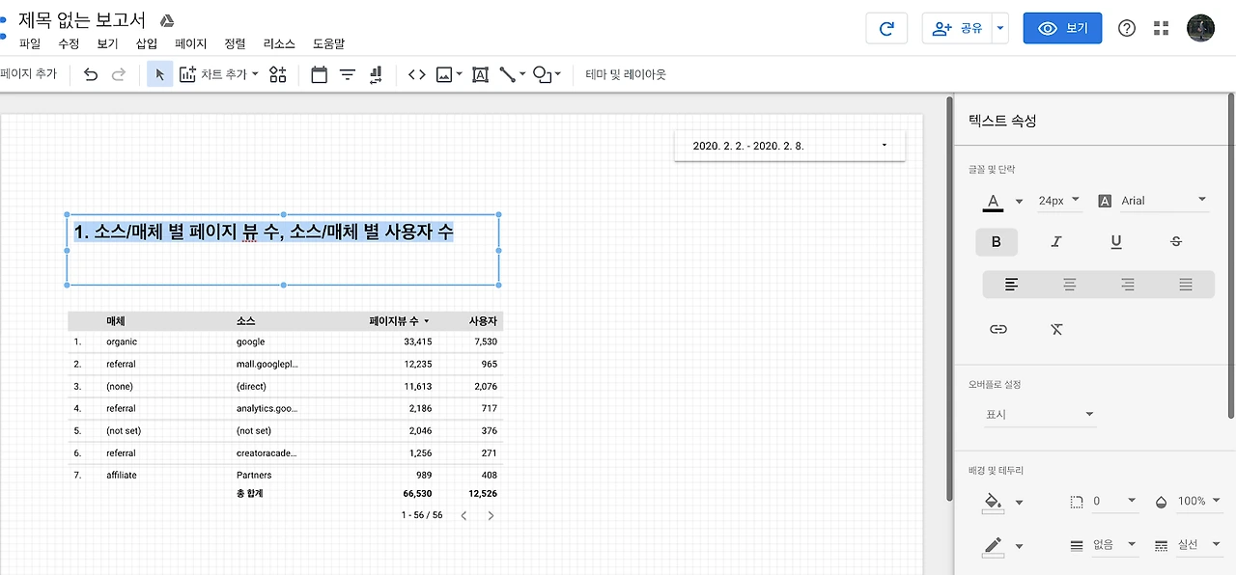Click the next page arrow under the table

pyautogui.click(x=491, y=515)
